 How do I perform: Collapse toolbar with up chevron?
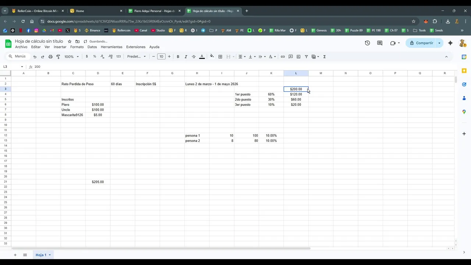[446, 57]
